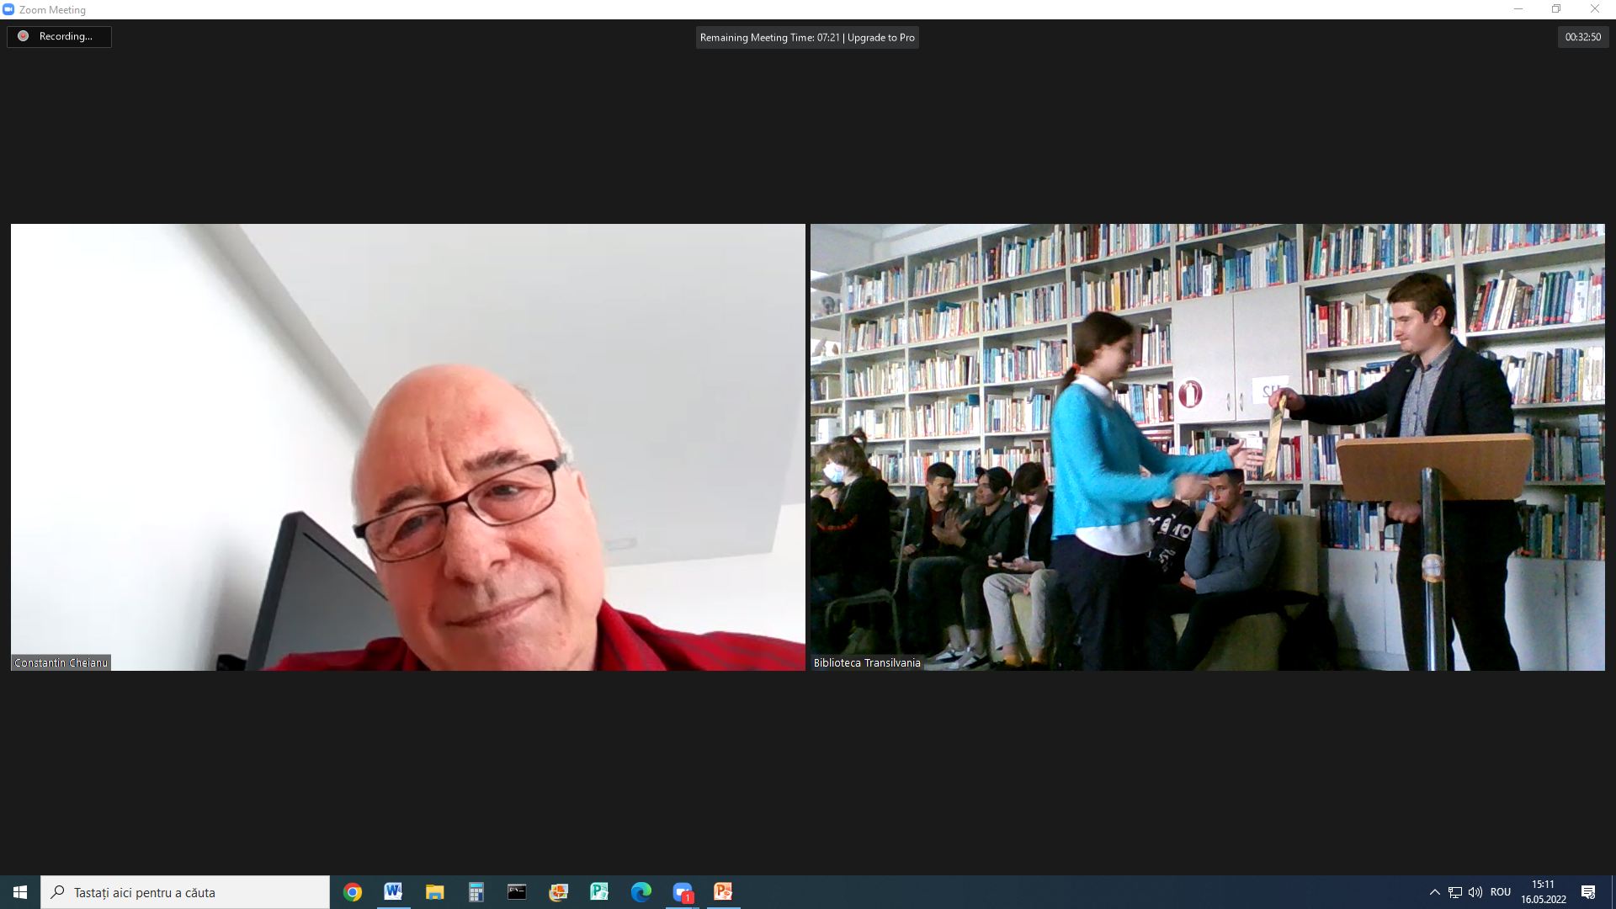Open File Explorer from the taskbar
The height and width of the screenshot is (909, 1616).
tap(434, 892)
